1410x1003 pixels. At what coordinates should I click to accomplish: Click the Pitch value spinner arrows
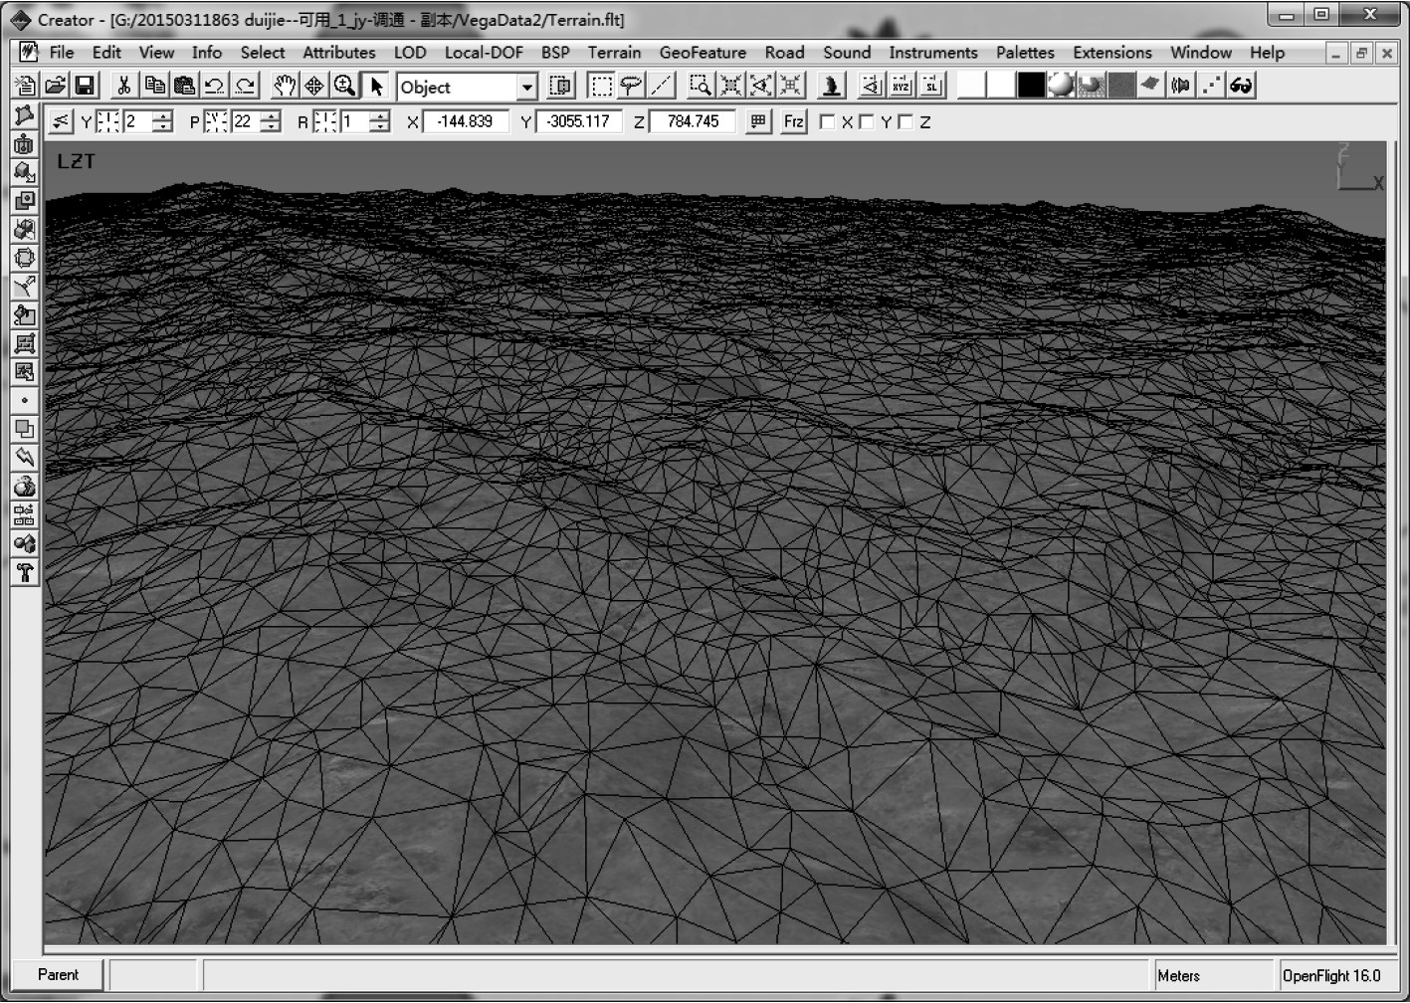point(271,122)
